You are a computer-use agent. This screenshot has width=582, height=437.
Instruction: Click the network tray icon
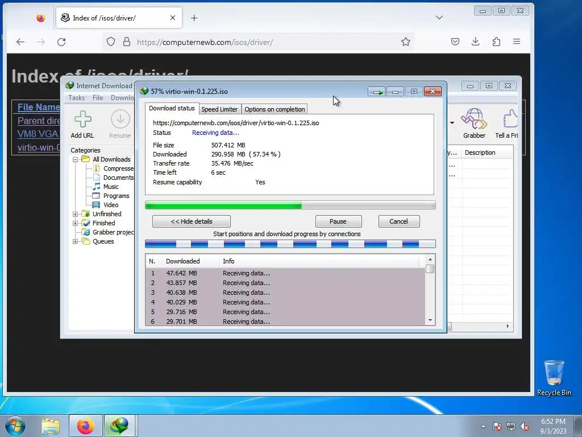[511, 426]
